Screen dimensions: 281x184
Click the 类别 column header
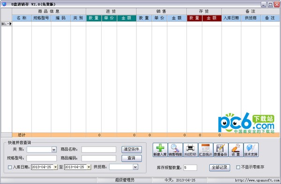[78, 18]
